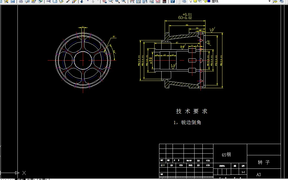Toggle layer viewport freeze icon
Viewport: 288px width, 180px height.
point(200,1)
